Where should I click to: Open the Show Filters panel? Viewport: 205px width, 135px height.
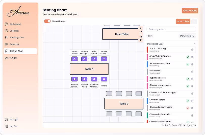(x=187, y=36)
